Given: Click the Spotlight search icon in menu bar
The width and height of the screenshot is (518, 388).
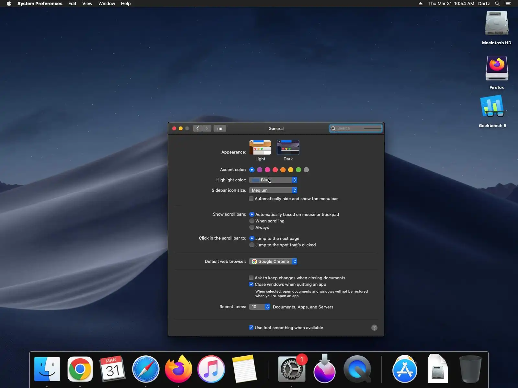Looking at the screenshot, I should pos(497,4).
